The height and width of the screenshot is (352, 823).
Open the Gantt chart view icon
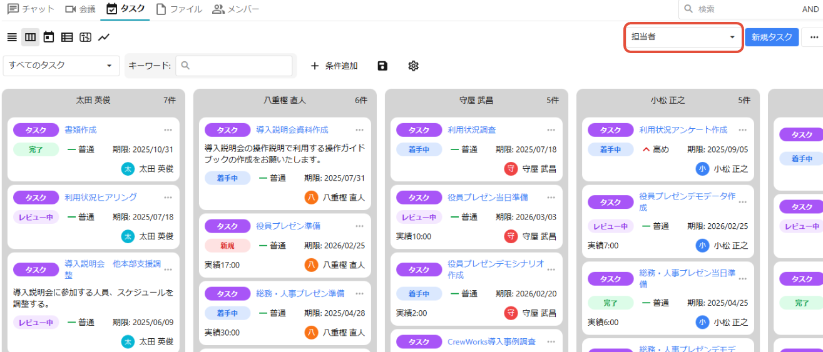86,37
